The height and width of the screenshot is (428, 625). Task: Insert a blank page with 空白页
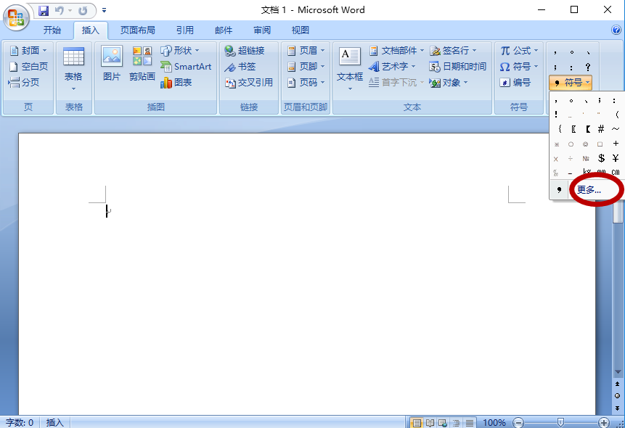click(x=28, y=67)
